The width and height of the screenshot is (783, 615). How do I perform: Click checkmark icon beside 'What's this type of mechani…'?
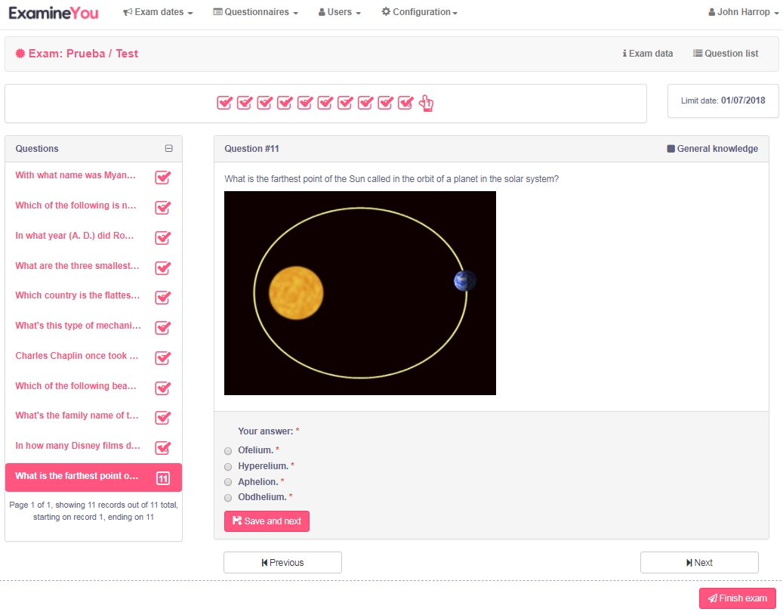pos(163,328)
